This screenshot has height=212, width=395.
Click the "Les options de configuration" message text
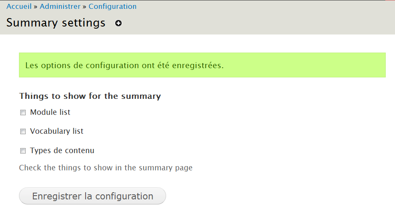[84, 66]
